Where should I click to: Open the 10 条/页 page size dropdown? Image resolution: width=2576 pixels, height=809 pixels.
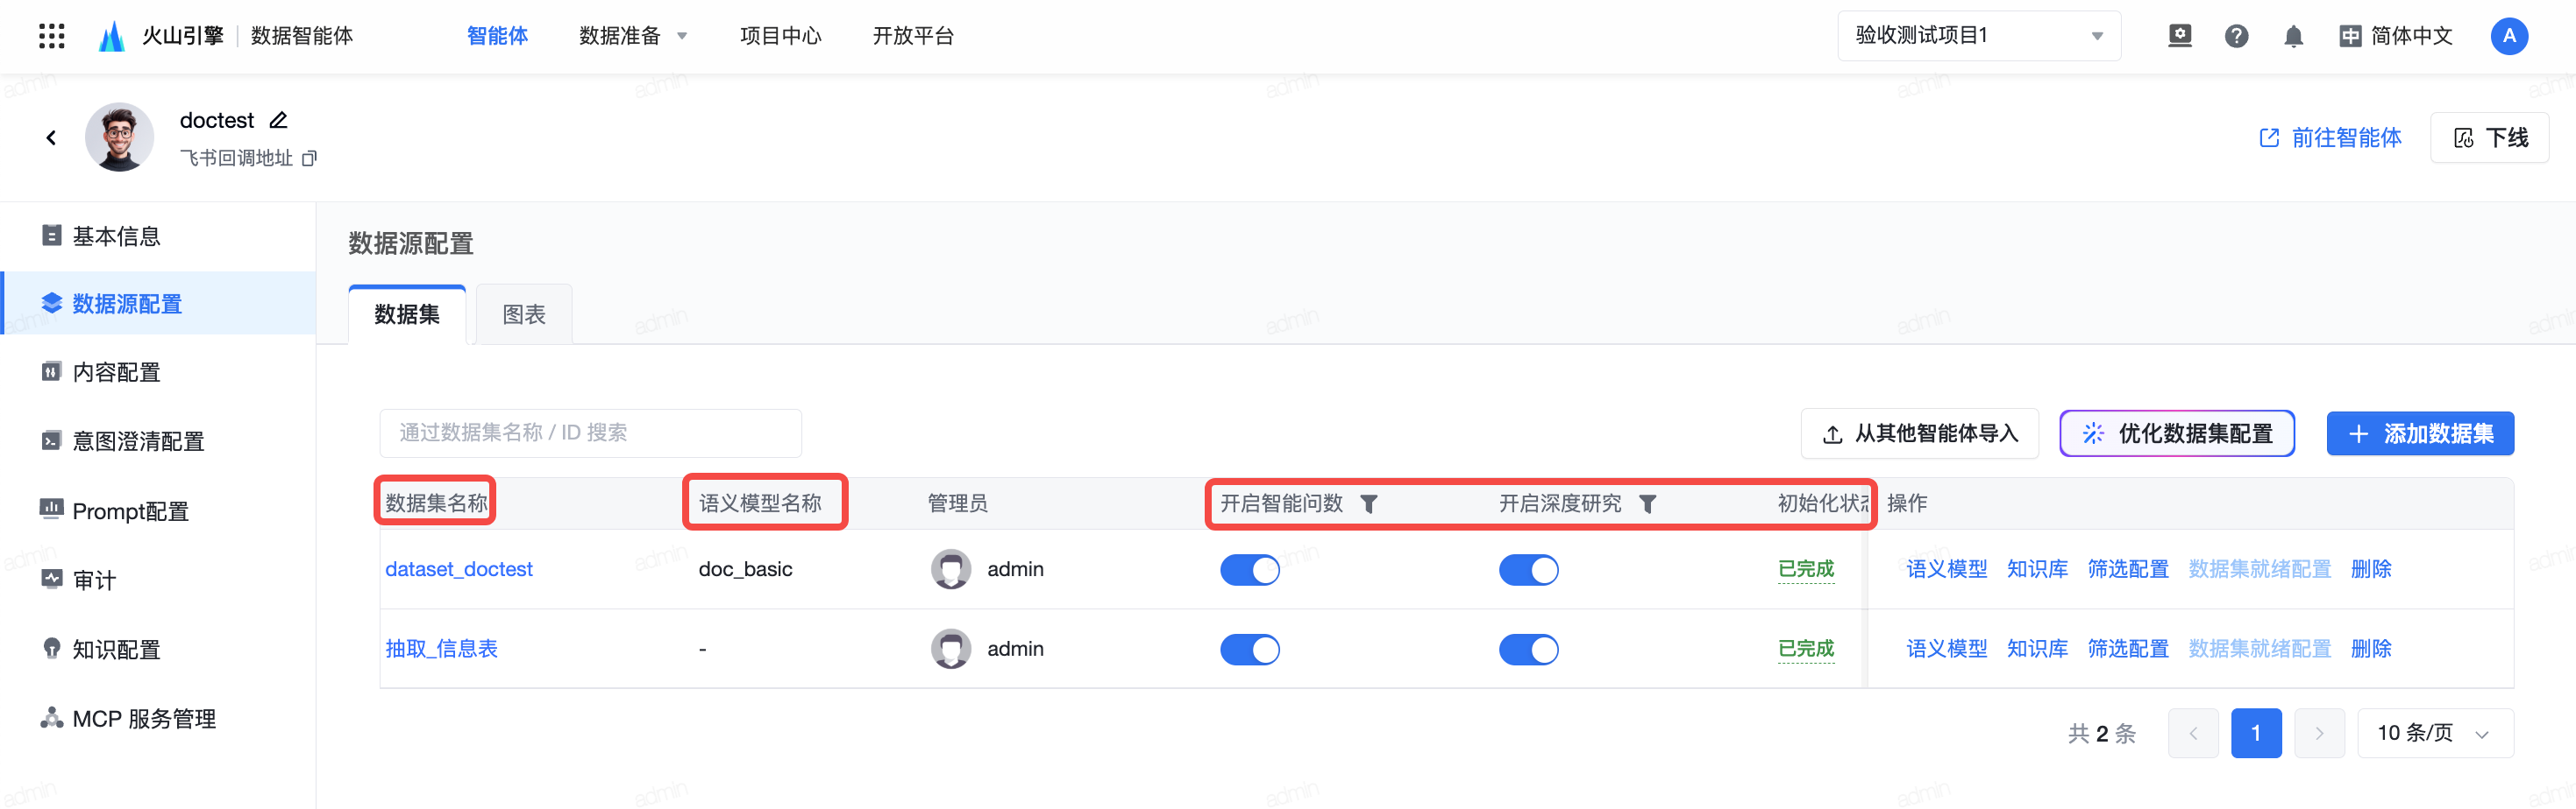(x=2434, y=734)
